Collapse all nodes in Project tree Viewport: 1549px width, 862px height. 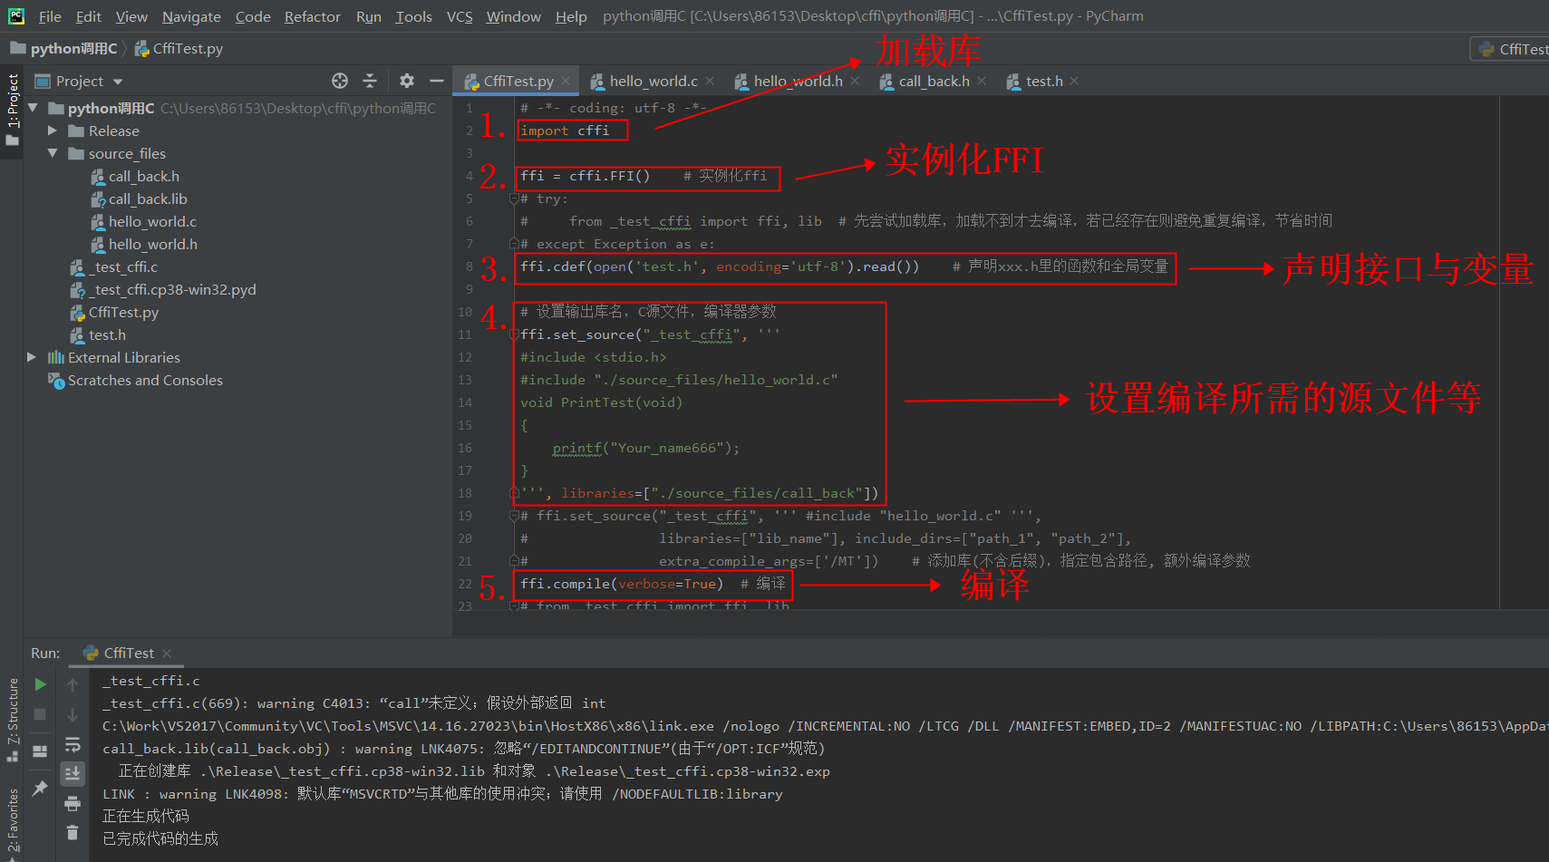pos(371,81)
